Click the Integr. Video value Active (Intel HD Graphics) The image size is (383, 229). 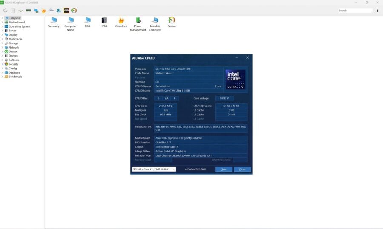(200, 151)
